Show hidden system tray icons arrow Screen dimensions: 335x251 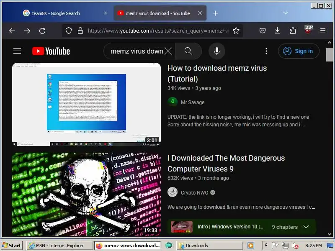coord(266,245)
